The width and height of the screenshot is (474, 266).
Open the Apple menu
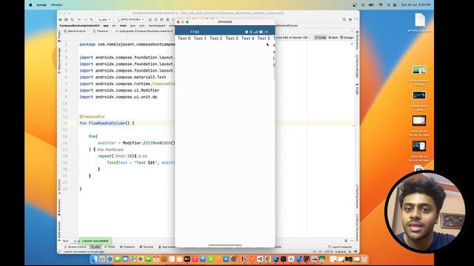pos(30,5)
